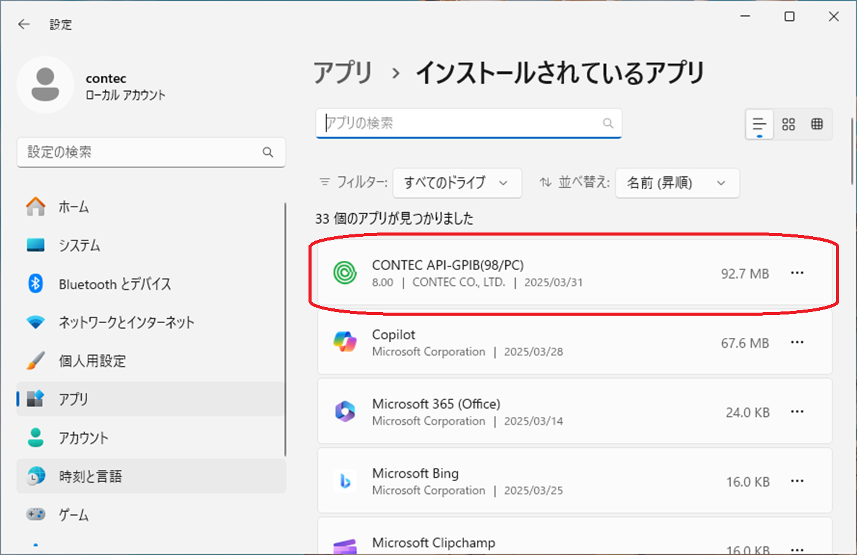The height and width of the screenshot is (555, 857).
Task: Switch to list view layout icon
Action: coord(760,124)
